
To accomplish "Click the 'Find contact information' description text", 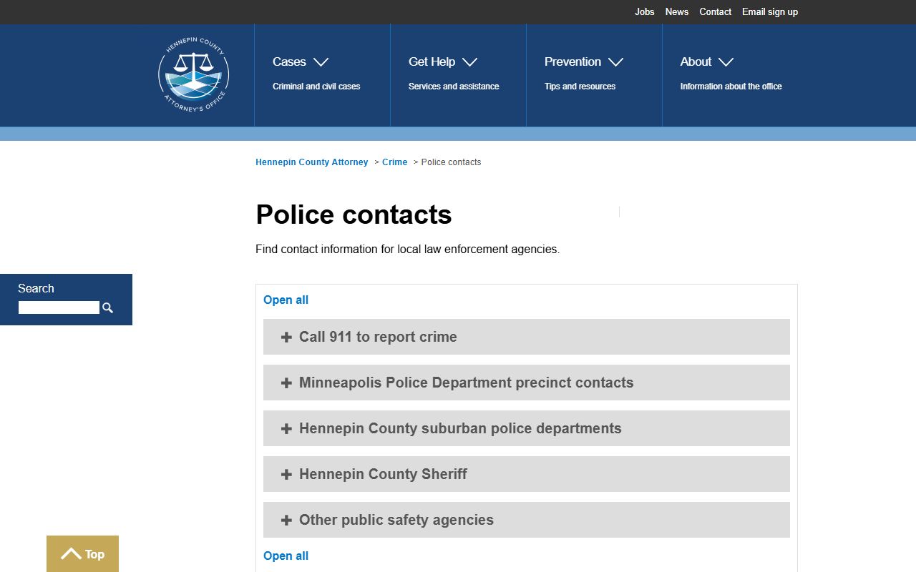I will [x=408, y=250].
